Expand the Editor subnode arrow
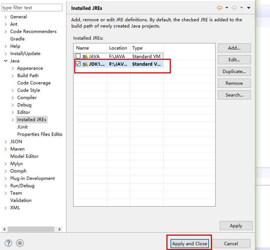Image resolution: width=270 pixels, height=250 pixels. 13,112
